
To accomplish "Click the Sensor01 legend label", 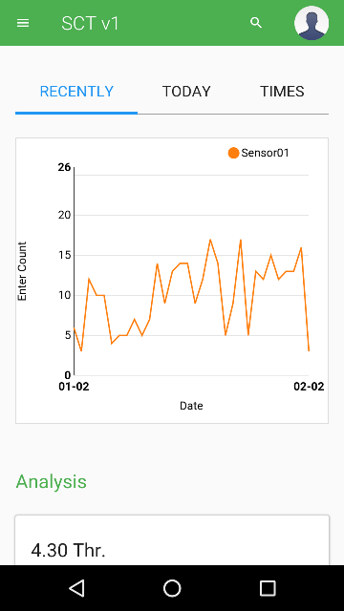I will click(266, 153).
